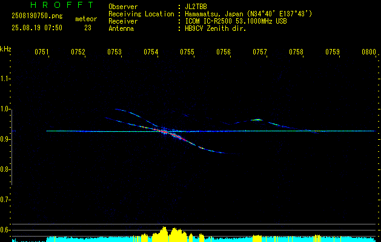Screen dimensions: 381x242
Task: Click the arched echo peak below 0757
Action: coord(258,119)
